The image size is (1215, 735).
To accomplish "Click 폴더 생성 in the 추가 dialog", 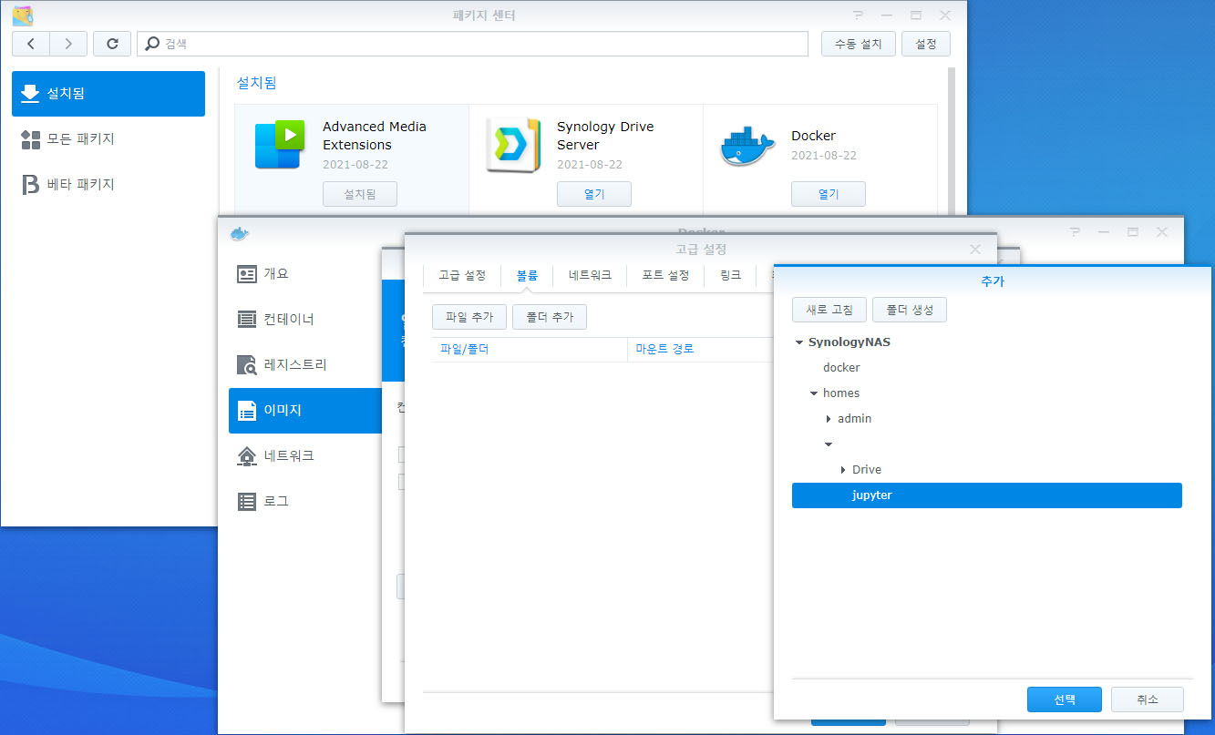I will pyautogui.click(x=910, y=310).
